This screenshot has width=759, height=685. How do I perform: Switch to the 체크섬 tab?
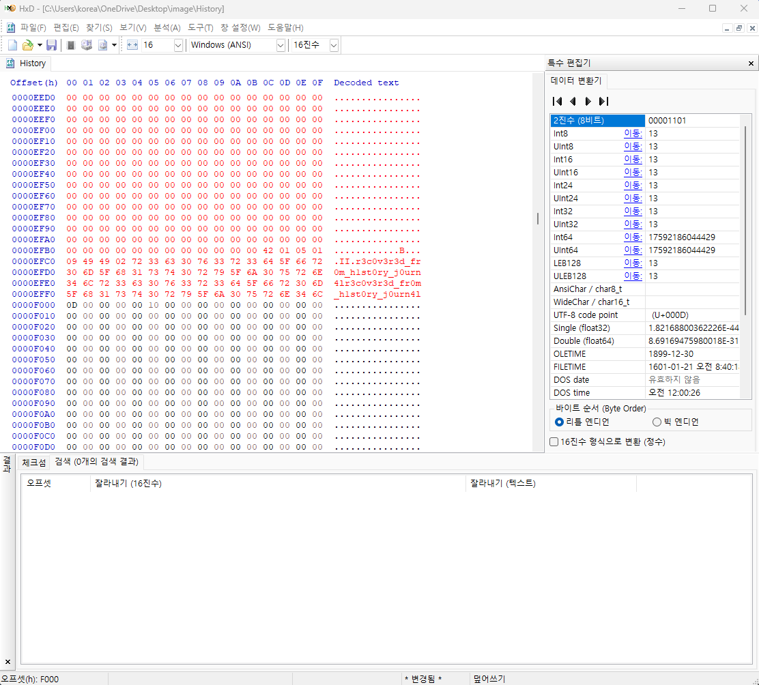point(34,462)
